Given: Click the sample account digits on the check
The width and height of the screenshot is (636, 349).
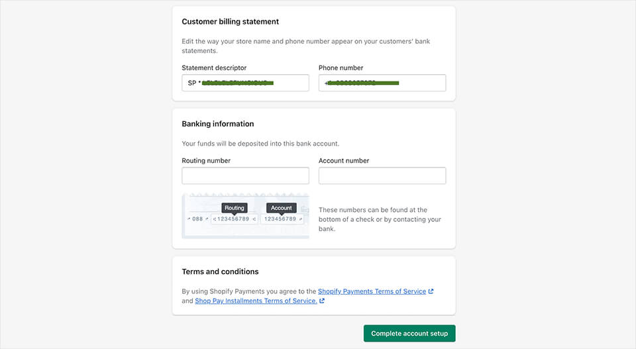Looking at the screenshot, I should pyautogui.click(x=281, y=219).
